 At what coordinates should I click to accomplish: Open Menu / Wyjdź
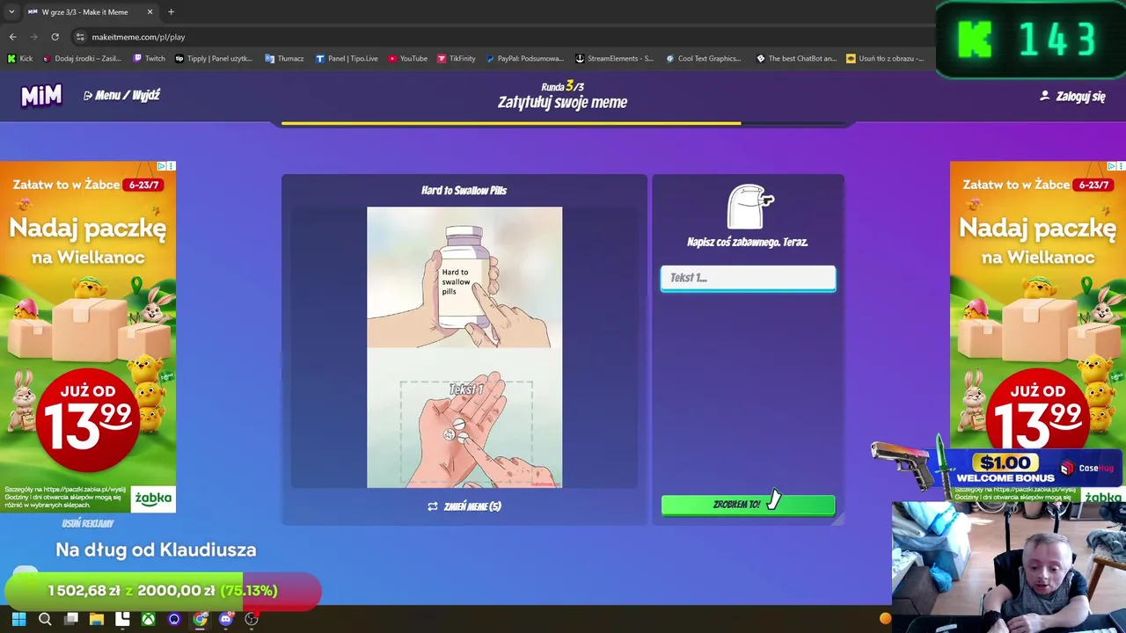[x=121, y=95]
